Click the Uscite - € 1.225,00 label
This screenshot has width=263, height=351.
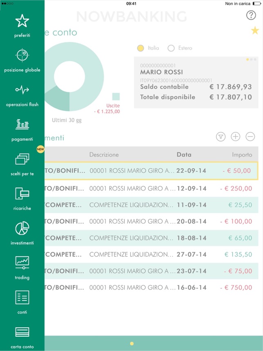(x=107, y=109)
